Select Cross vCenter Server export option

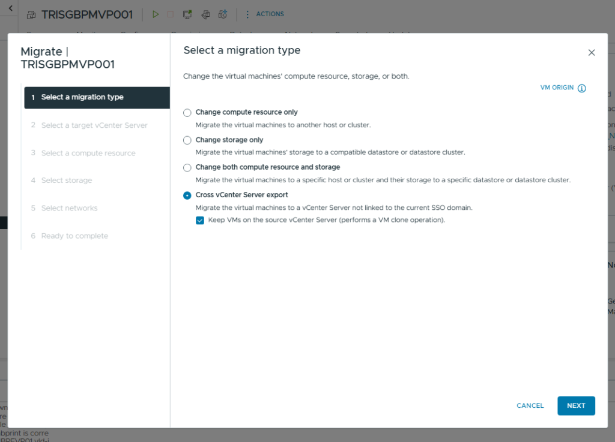(x=187, y=196)
